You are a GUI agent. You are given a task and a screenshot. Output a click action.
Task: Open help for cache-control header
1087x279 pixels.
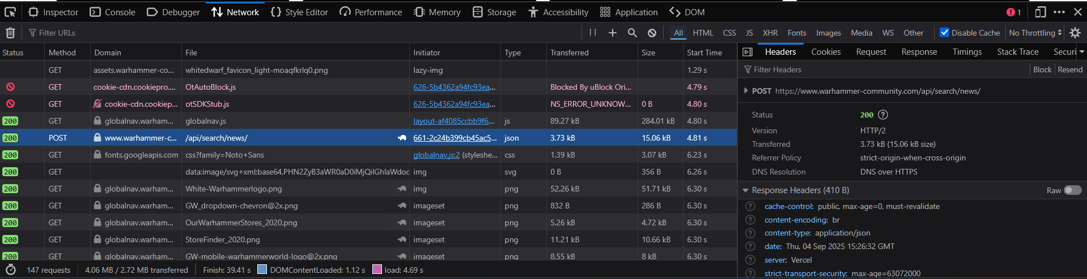750,206
